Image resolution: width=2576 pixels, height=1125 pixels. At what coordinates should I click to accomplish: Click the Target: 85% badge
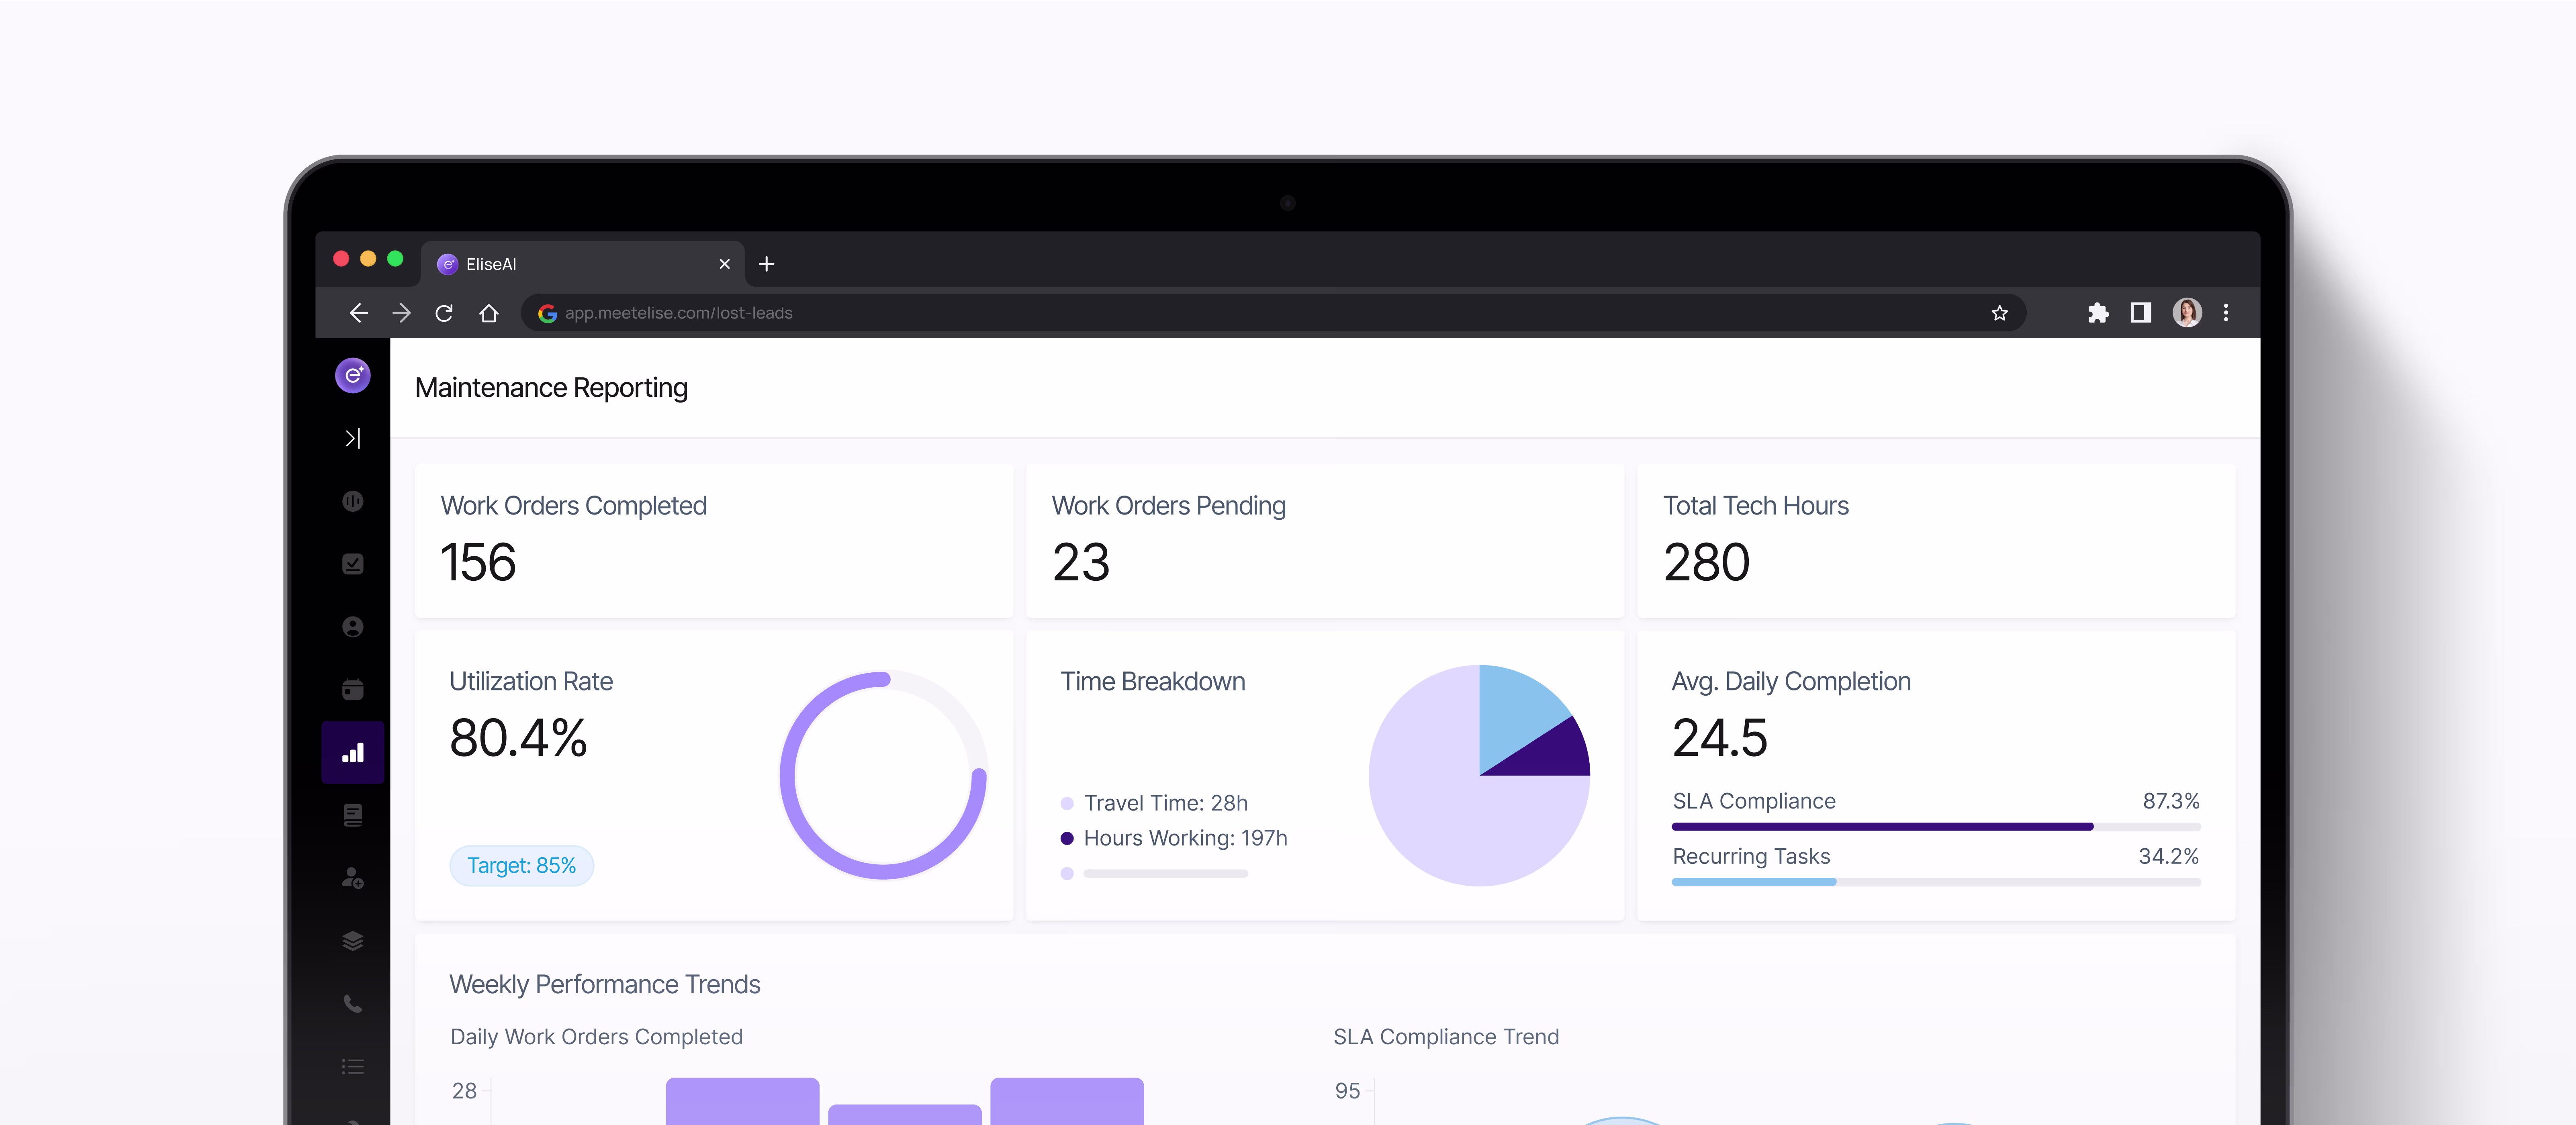[x=521, y=865]
